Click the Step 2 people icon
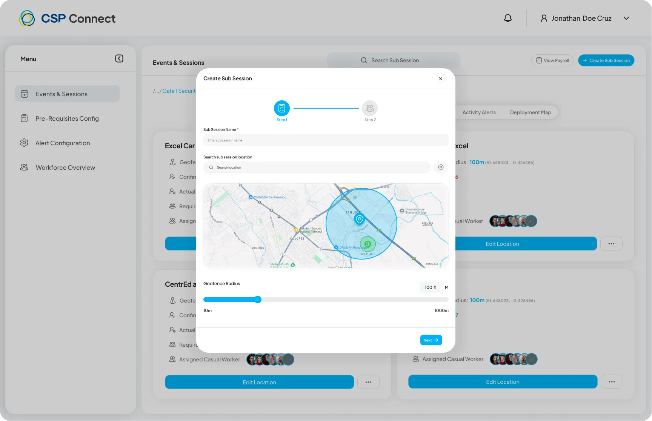Viewport: 652px width, 421px height. pyautogui.click(x=370, y=108)
